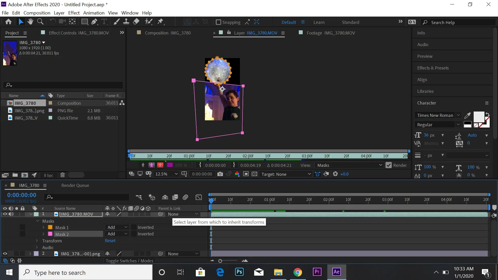Activate the Type tool
This screenshot has height=280, width=498.
[x=104, y=22]
